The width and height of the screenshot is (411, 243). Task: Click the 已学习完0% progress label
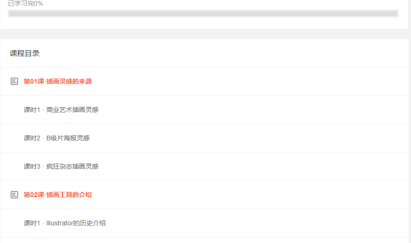tap(26, 3)
